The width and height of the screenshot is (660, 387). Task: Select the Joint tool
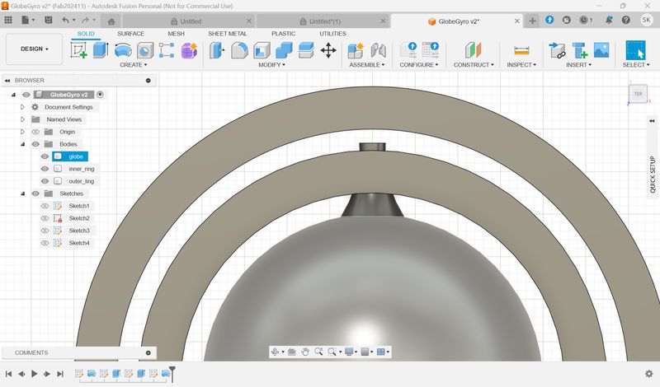[379, 50]
